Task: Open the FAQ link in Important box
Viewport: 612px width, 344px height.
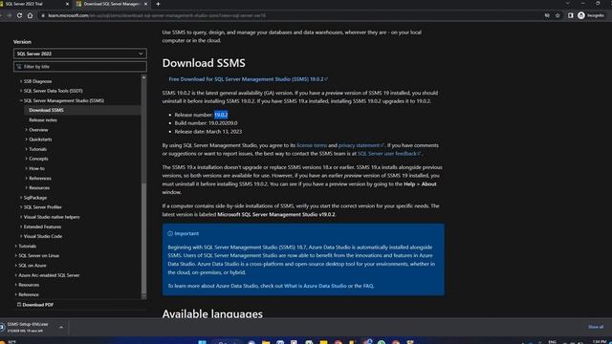Action: [368, 286]
